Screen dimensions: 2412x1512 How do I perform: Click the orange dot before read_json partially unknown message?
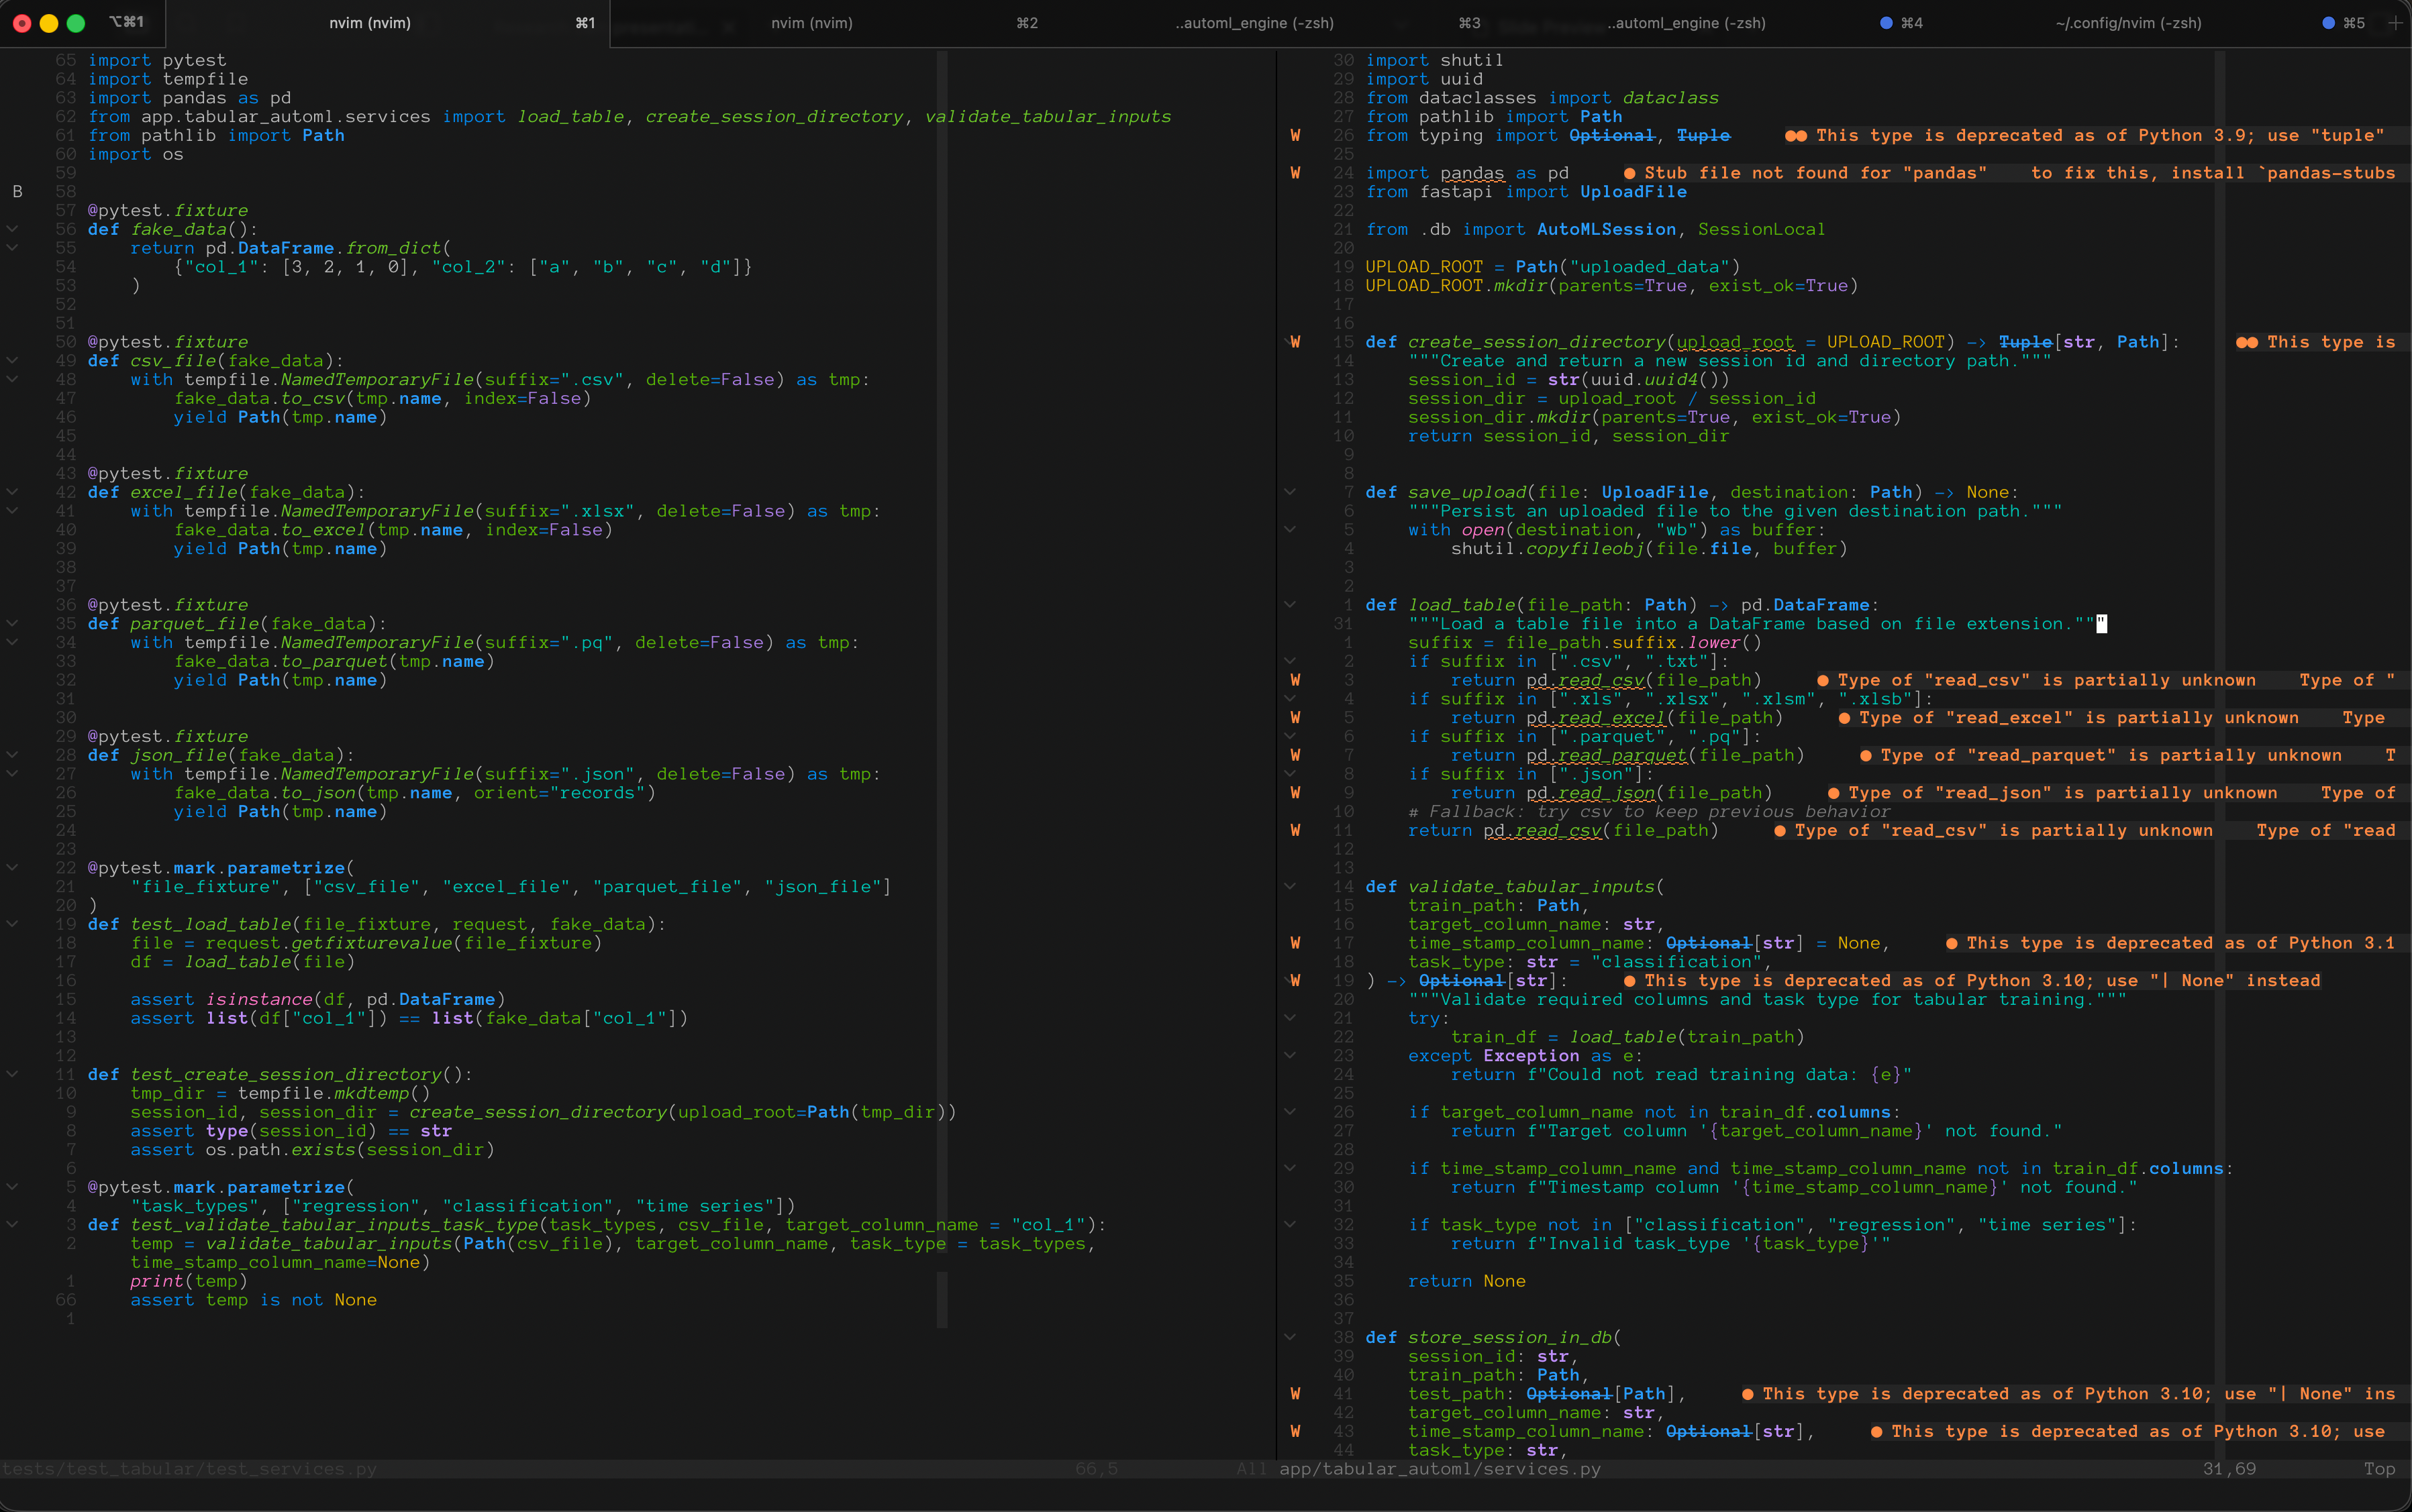1833,794
